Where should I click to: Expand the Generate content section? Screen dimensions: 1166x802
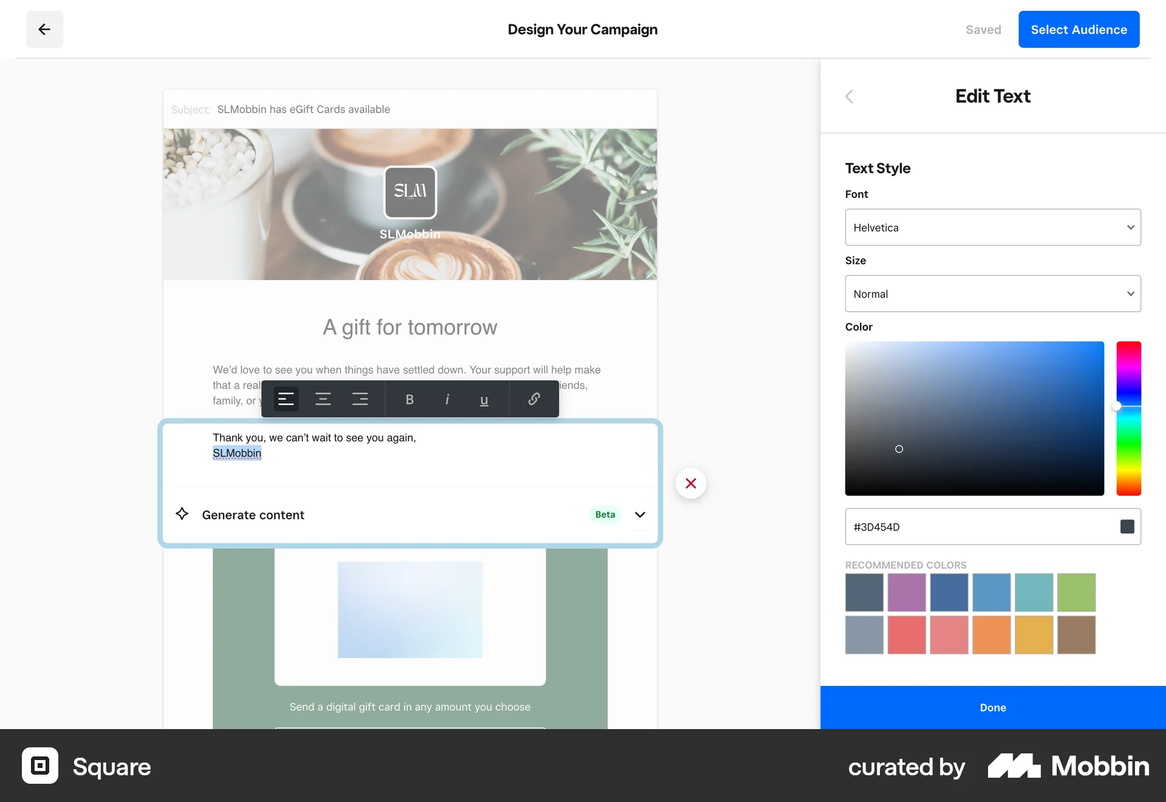coord(639,515)
